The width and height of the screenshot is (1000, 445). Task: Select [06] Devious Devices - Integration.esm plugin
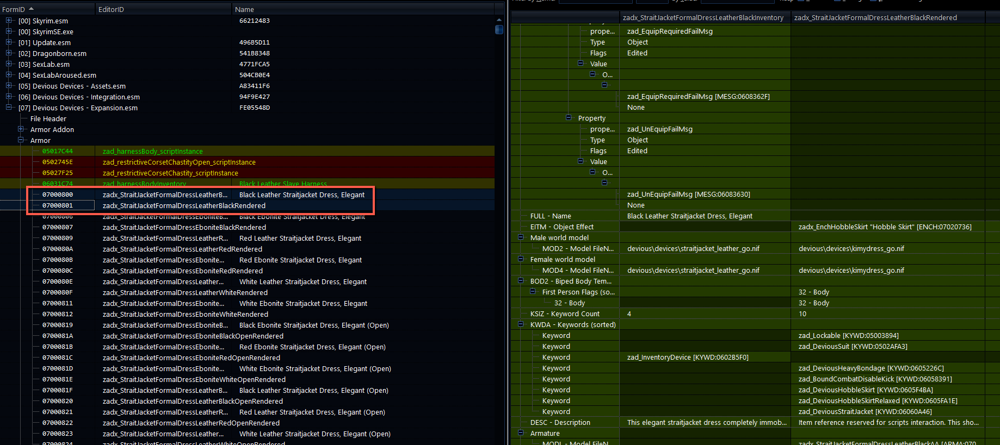pos(79,97)
